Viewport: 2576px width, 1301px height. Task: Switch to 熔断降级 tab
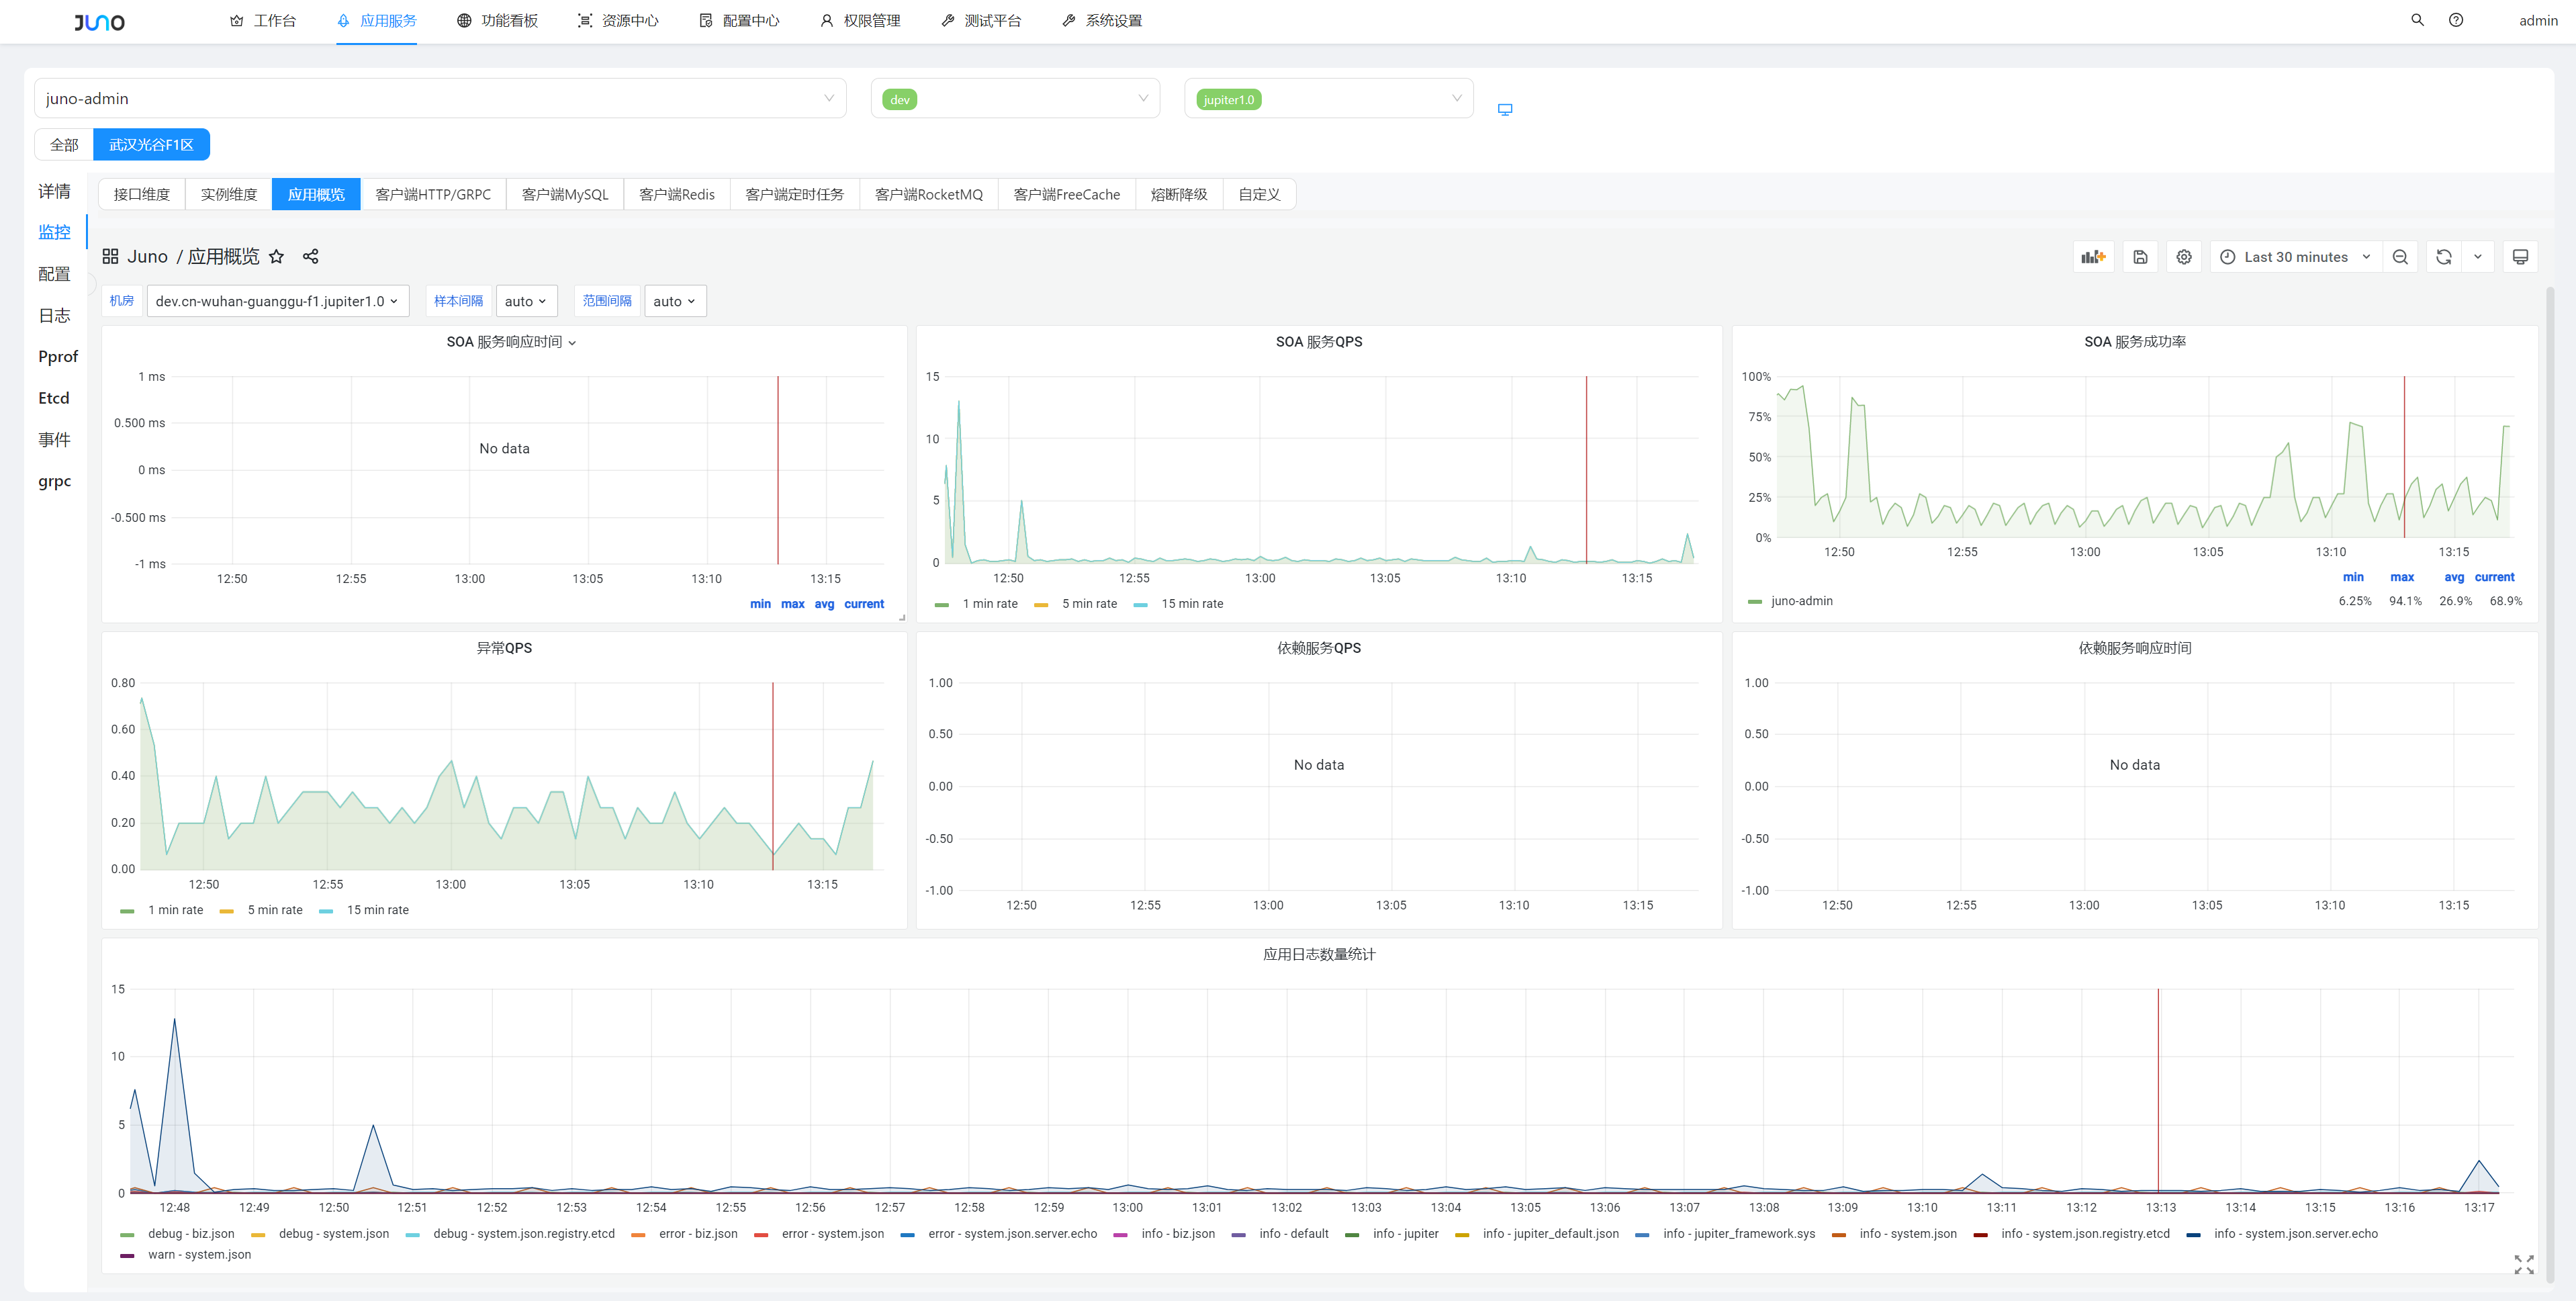coord(1179,194)
